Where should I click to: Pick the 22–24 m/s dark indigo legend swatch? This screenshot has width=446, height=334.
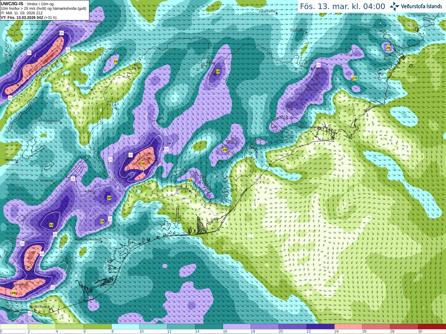pyautogui.click(x=321, y=327)
